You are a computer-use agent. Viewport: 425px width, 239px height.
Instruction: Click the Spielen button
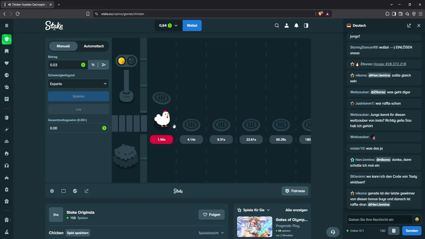point(79,96)
